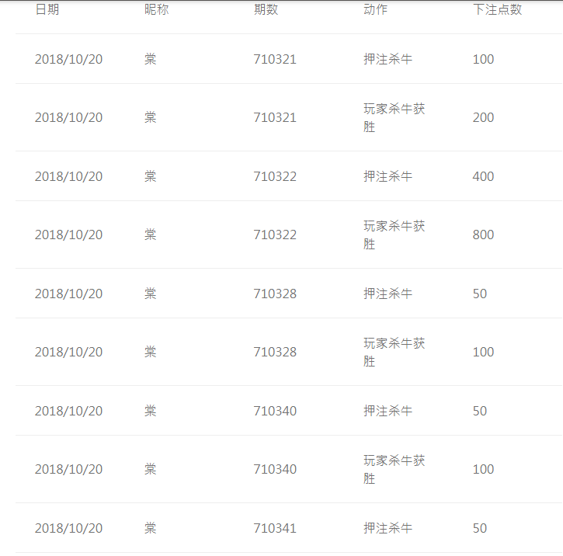Select the 200 bet points cell

(483, 117)
